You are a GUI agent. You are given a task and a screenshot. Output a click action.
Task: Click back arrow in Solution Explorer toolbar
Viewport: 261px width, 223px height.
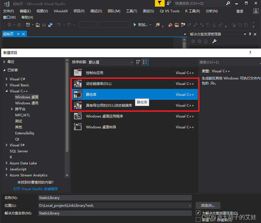[193, 41]
